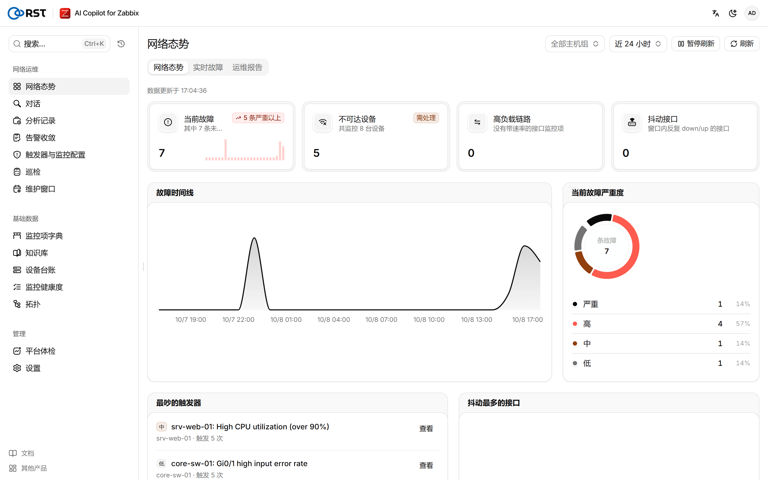This screenshot has height=480, width=768.
Task: Click the 抖动接口 card
Action: click(x=685, y=137)
